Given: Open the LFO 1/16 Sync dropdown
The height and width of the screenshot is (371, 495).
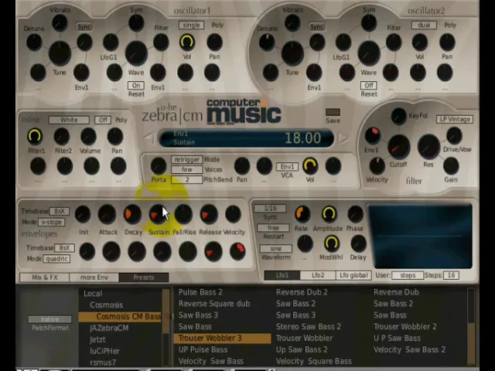Looking at the screenshot, I should (270, 209).
